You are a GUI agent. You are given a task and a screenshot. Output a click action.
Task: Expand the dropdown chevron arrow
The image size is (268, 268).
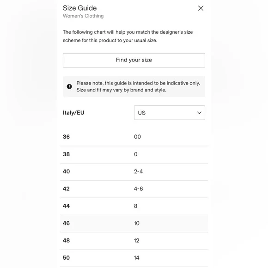(199, 113)
